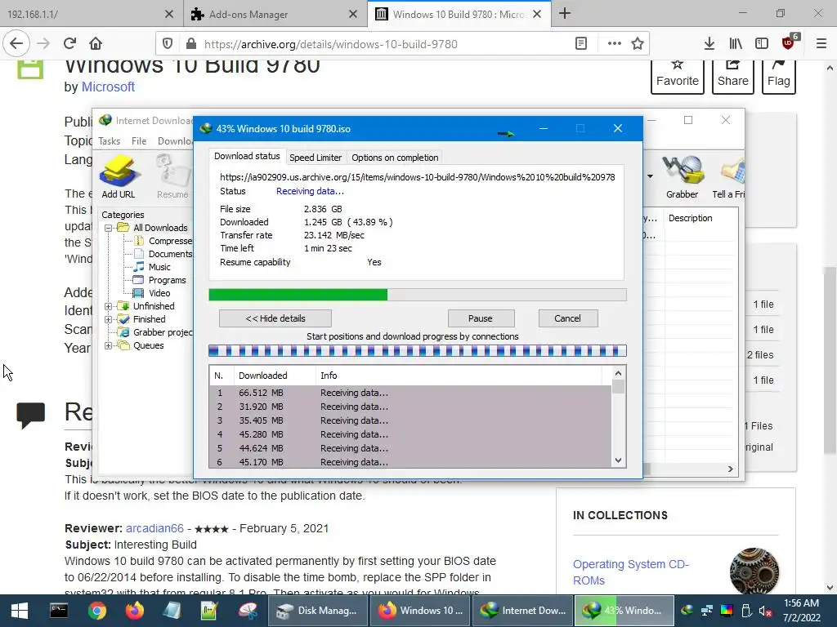Select the Download status tab
837x627 pixels.
coord(247,156)
